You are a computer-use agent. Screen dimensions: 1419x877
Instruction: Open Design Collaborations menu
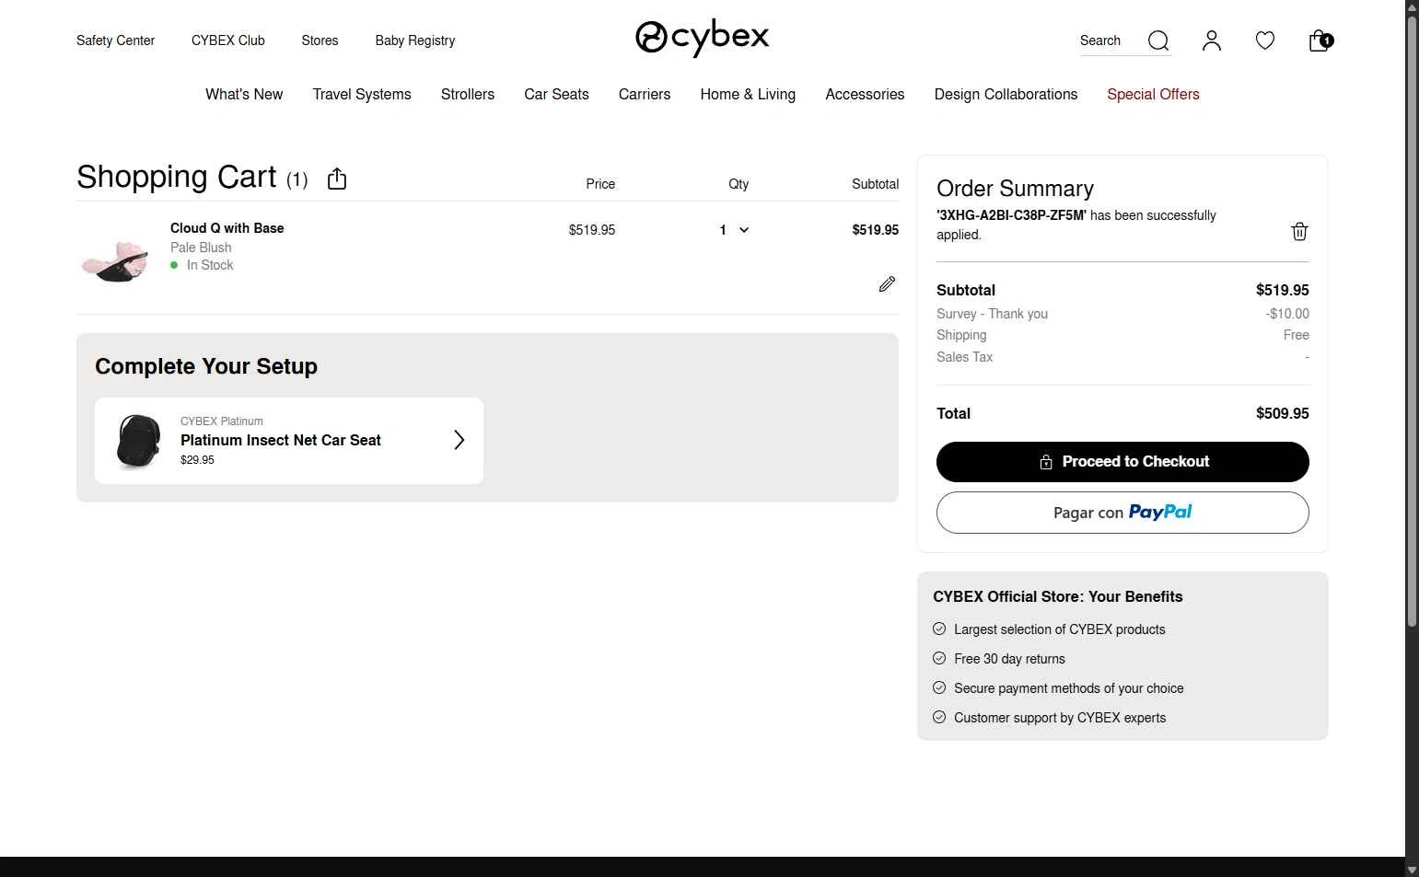pyautogui.click(x=1006, y=94)
